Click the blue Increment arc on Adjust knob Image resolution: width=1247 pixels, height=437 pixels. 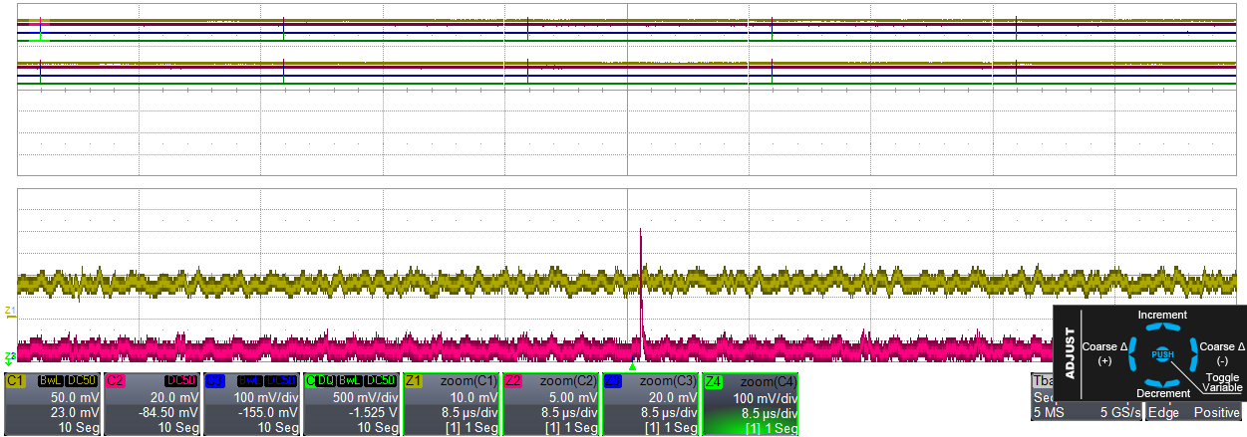1162,328
